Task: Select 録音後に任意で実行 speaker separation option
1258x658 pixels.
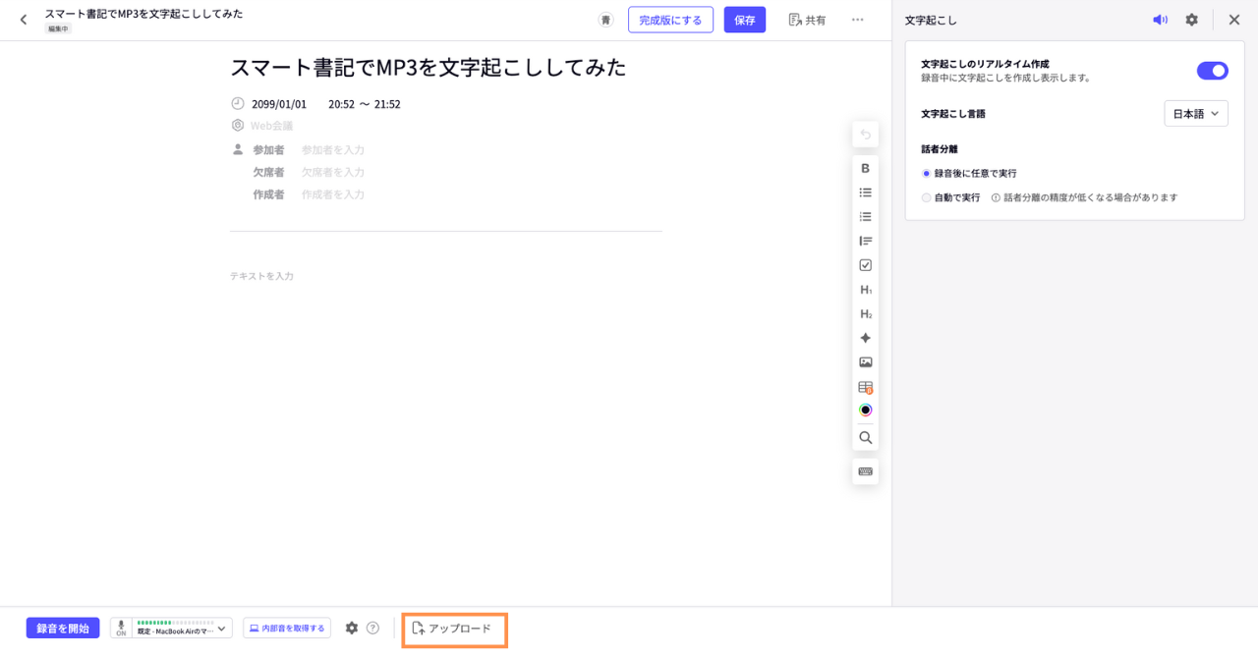Action: tap(926, 173)
